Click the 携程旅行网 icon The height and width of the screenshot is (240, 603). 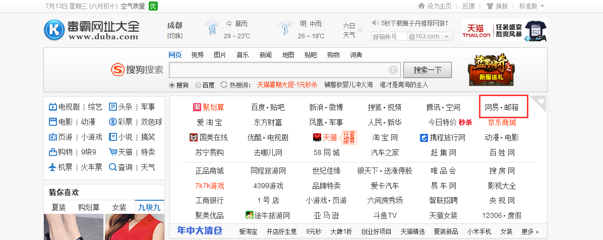coord(424,137)
